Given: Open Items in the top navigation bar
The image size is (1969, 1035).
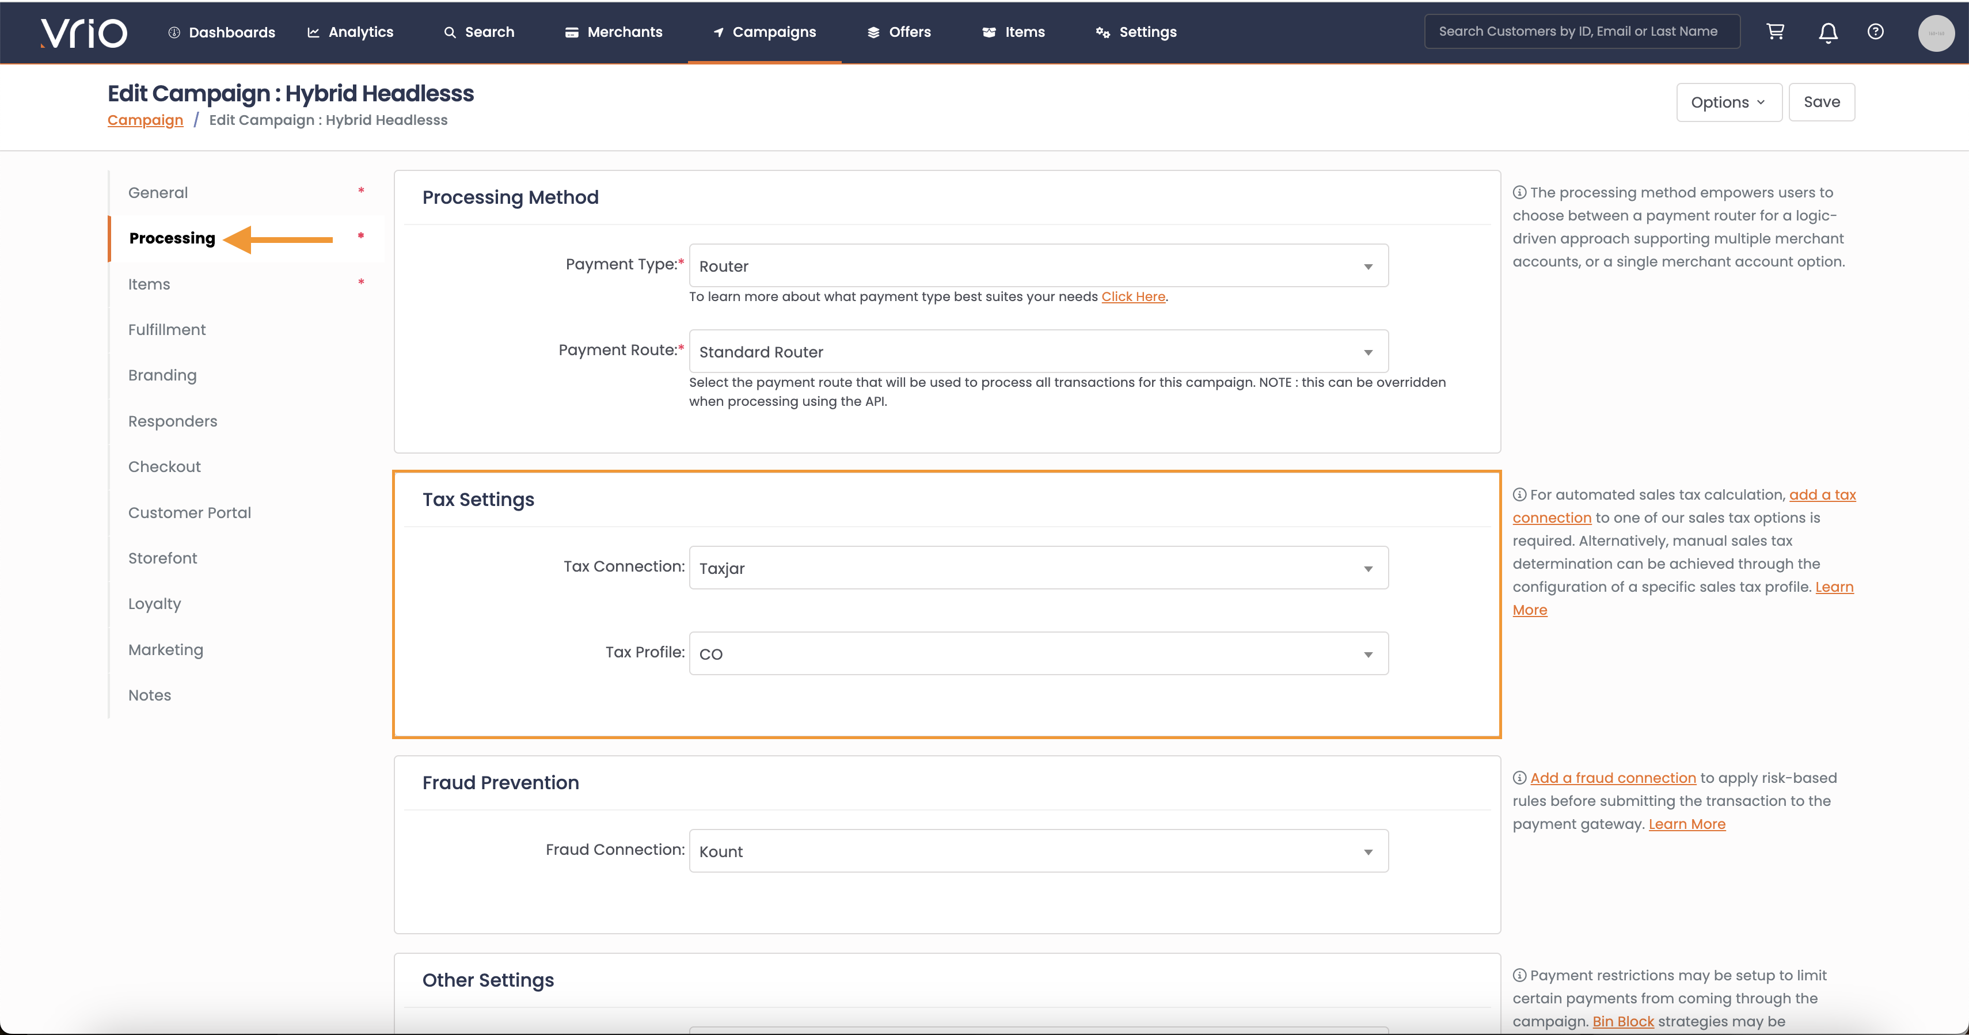Looking at the screenshot, I should click(1013, 32).
